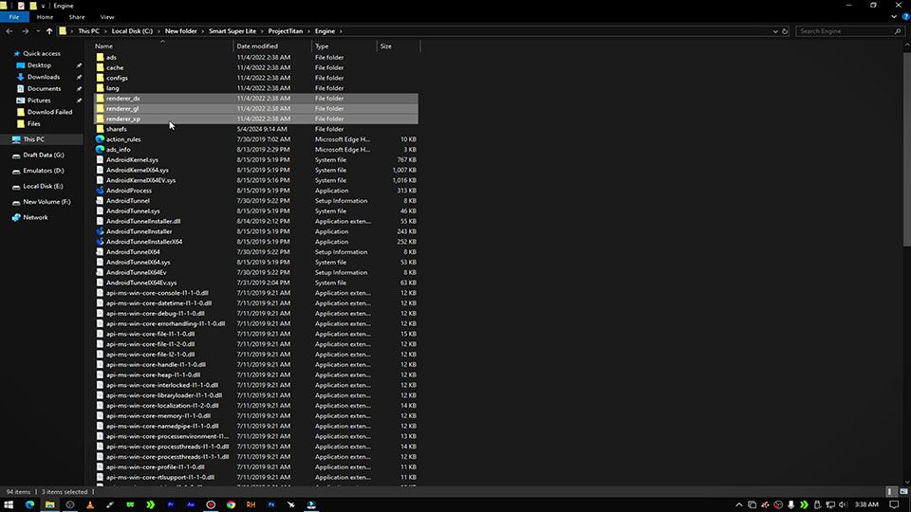Select the 'AndroidTunnelInstaller' application icon

pos(100,231)
